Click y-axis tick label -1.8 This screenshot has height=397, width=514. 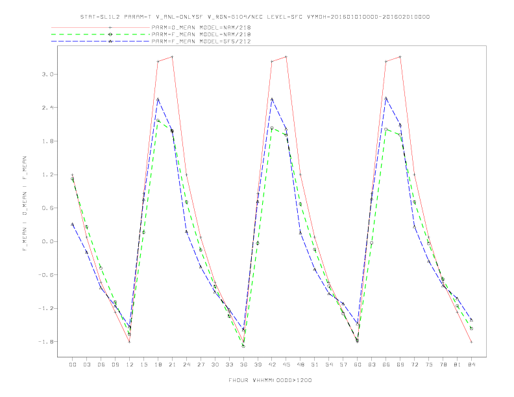(x=46, y=342)
